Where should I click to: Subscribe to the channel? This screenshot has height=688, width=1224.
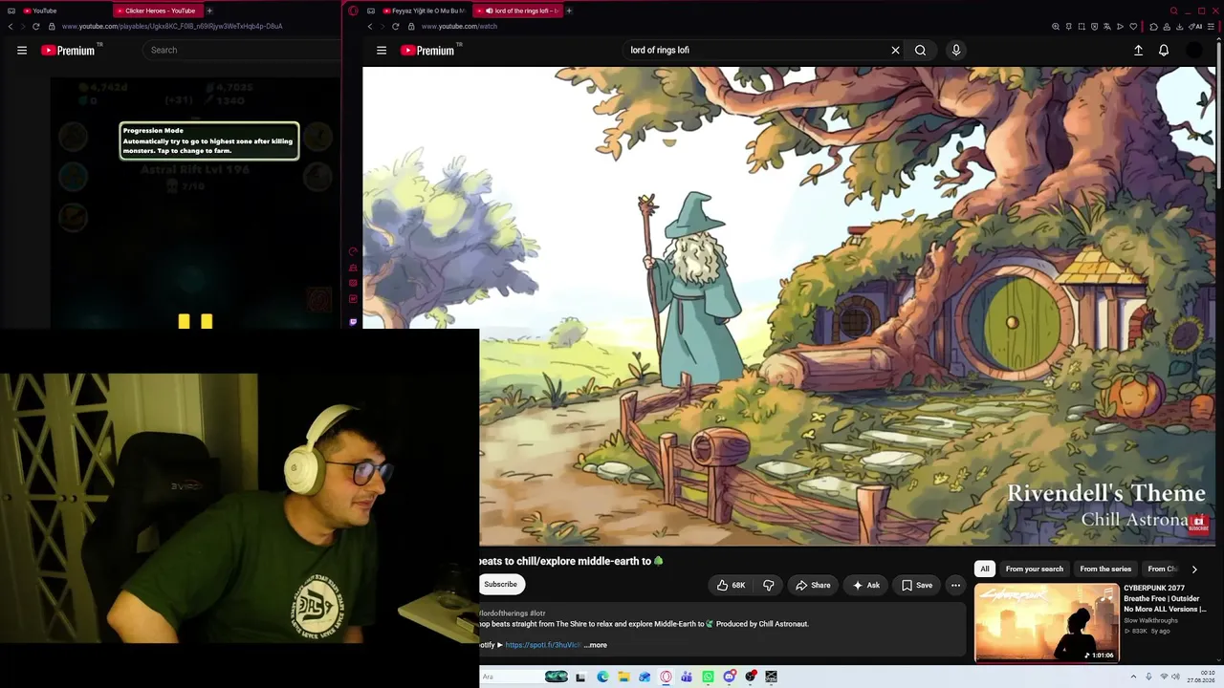500,585
